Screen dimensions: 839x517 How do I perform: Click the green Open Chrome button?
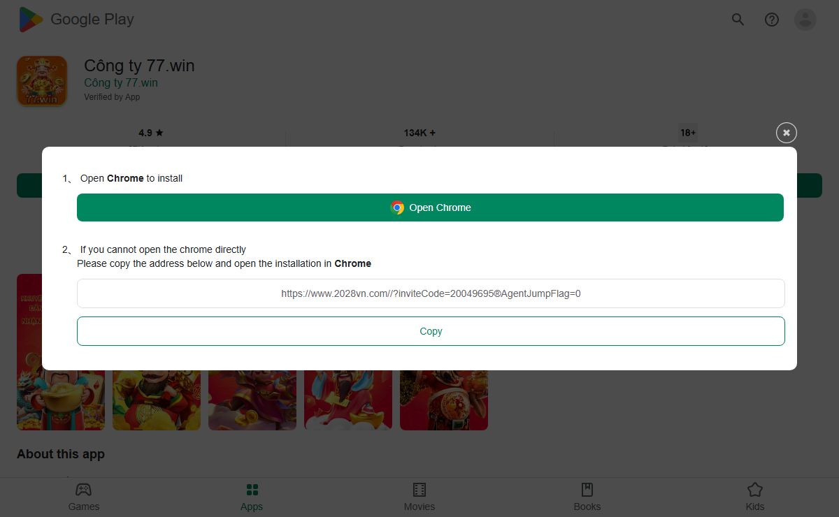click(x=430, y=207)
